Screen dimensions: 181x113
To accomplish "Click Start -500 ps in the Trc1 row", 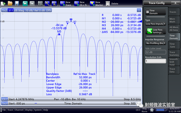I will click(x=17, y=103).
